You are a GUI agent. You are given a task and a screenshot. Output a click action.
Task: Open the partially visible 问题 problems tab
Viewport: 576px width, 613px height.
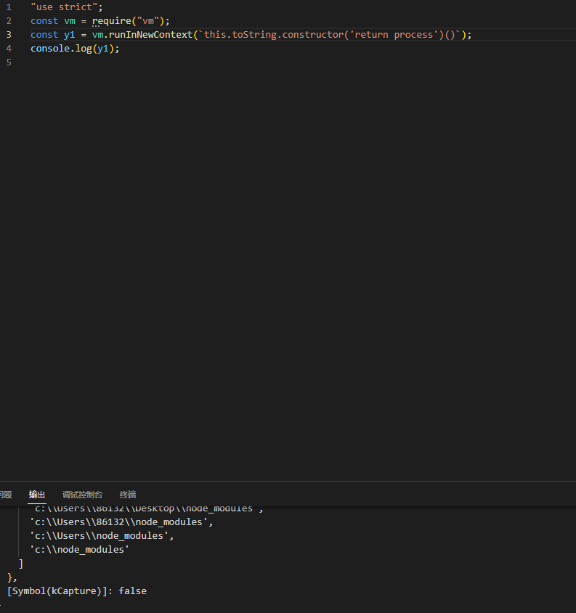tap(6, 495)
